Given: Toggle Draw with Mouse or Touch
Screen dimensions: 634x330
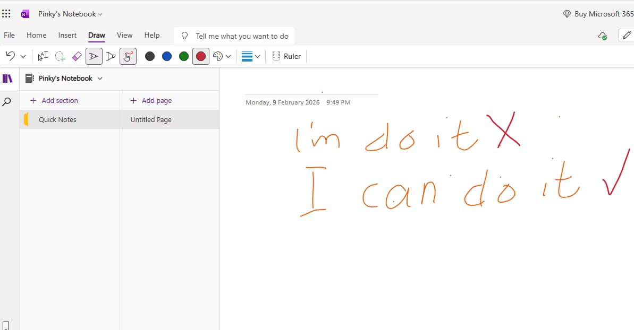Looking at the screenshot, I should (x=128, y=56).
